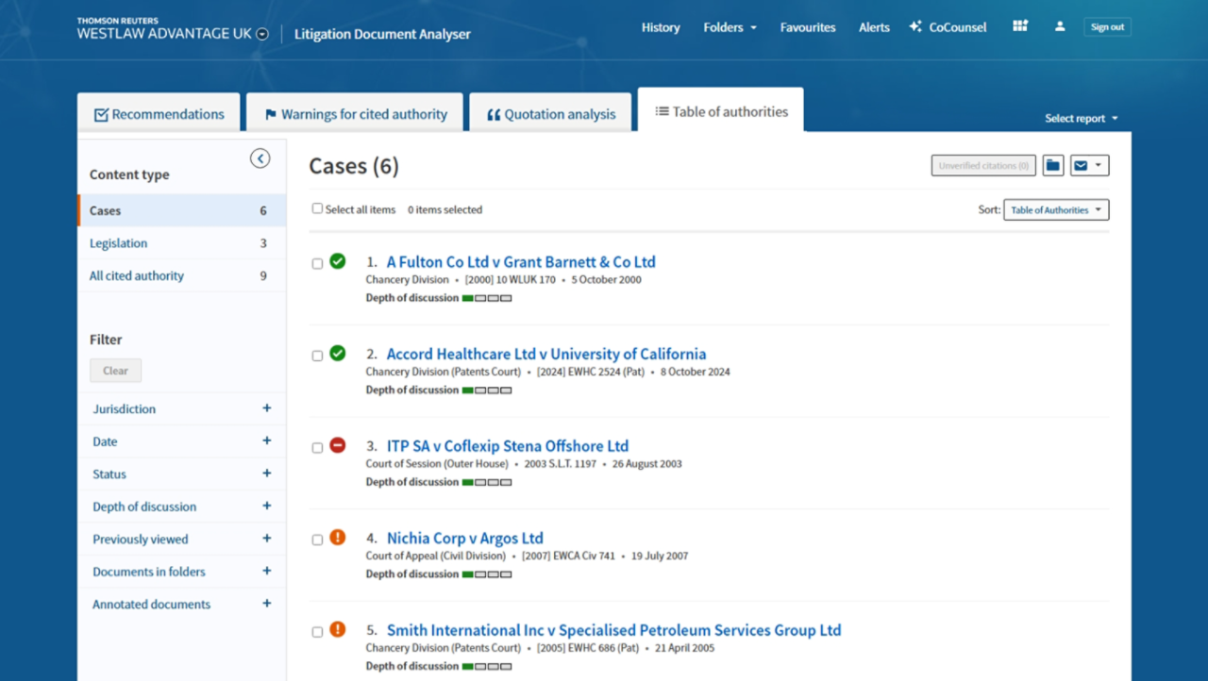Viewport: 1208px width, 681px height.
Task: Click the user profile icon
Action: (1060, 26)
